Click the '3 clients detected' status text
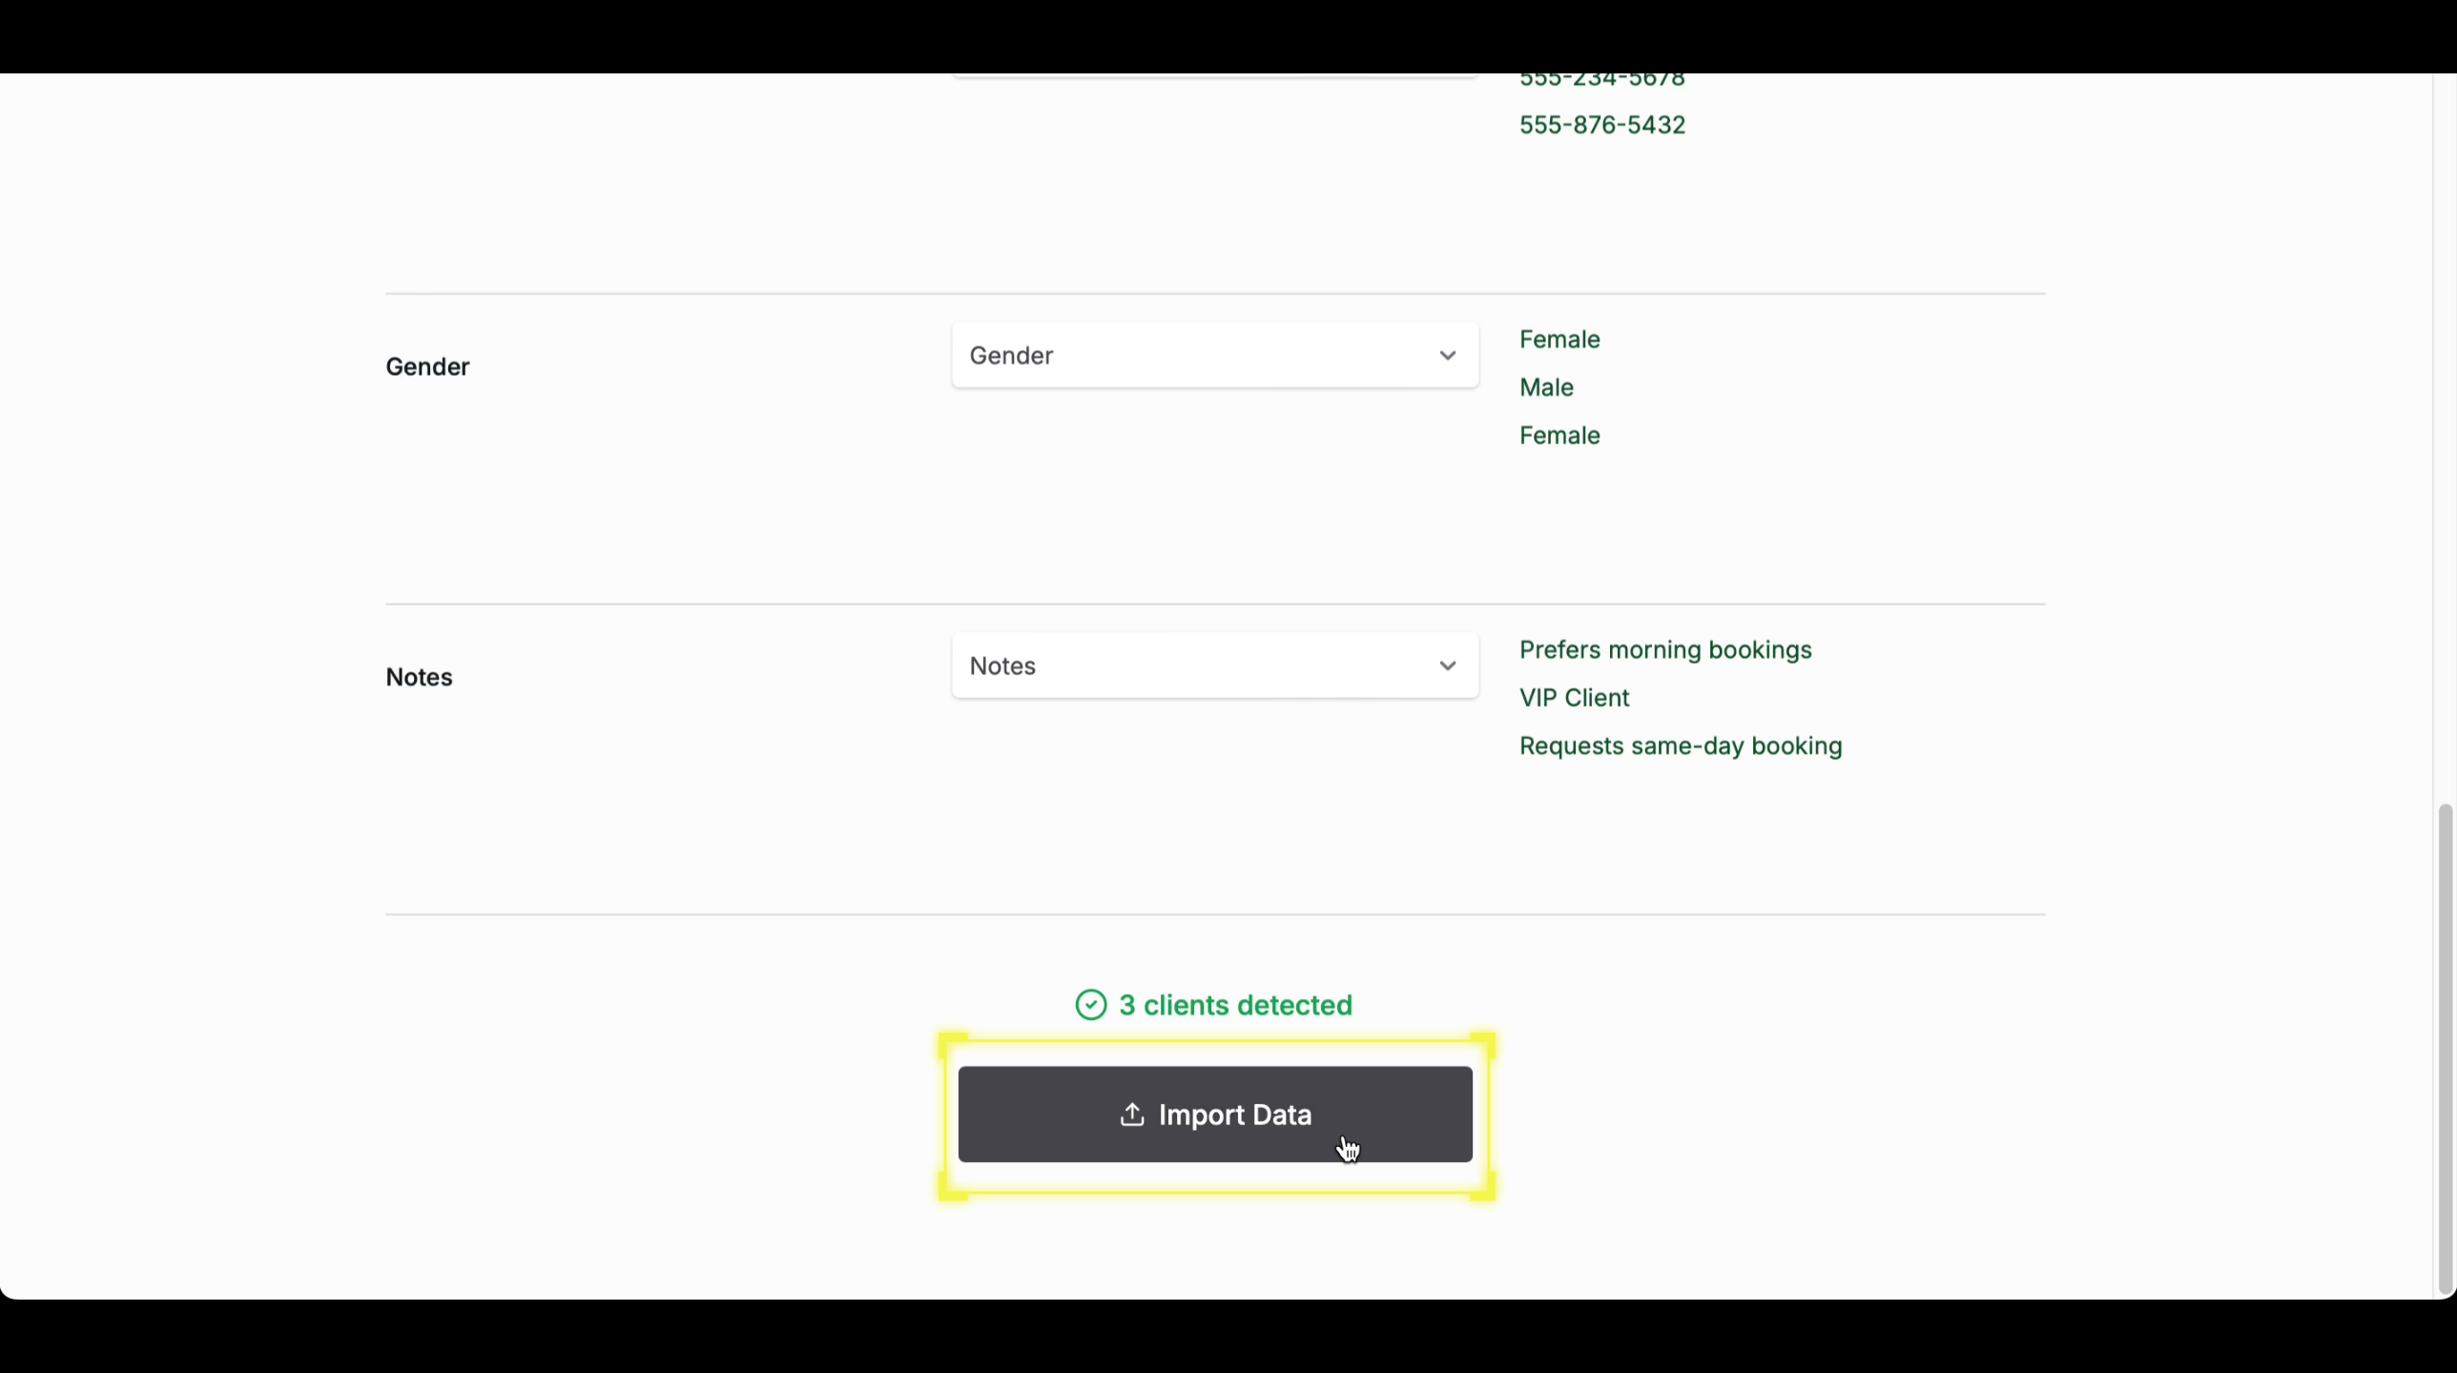The image size is (2457, 1373). tap(1235, 1004)
